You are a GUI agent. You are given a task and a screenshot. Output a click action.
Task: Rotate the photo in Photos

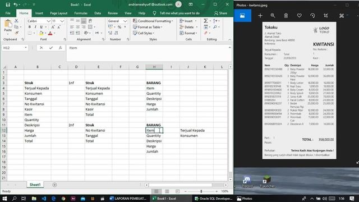click(312, 16)
